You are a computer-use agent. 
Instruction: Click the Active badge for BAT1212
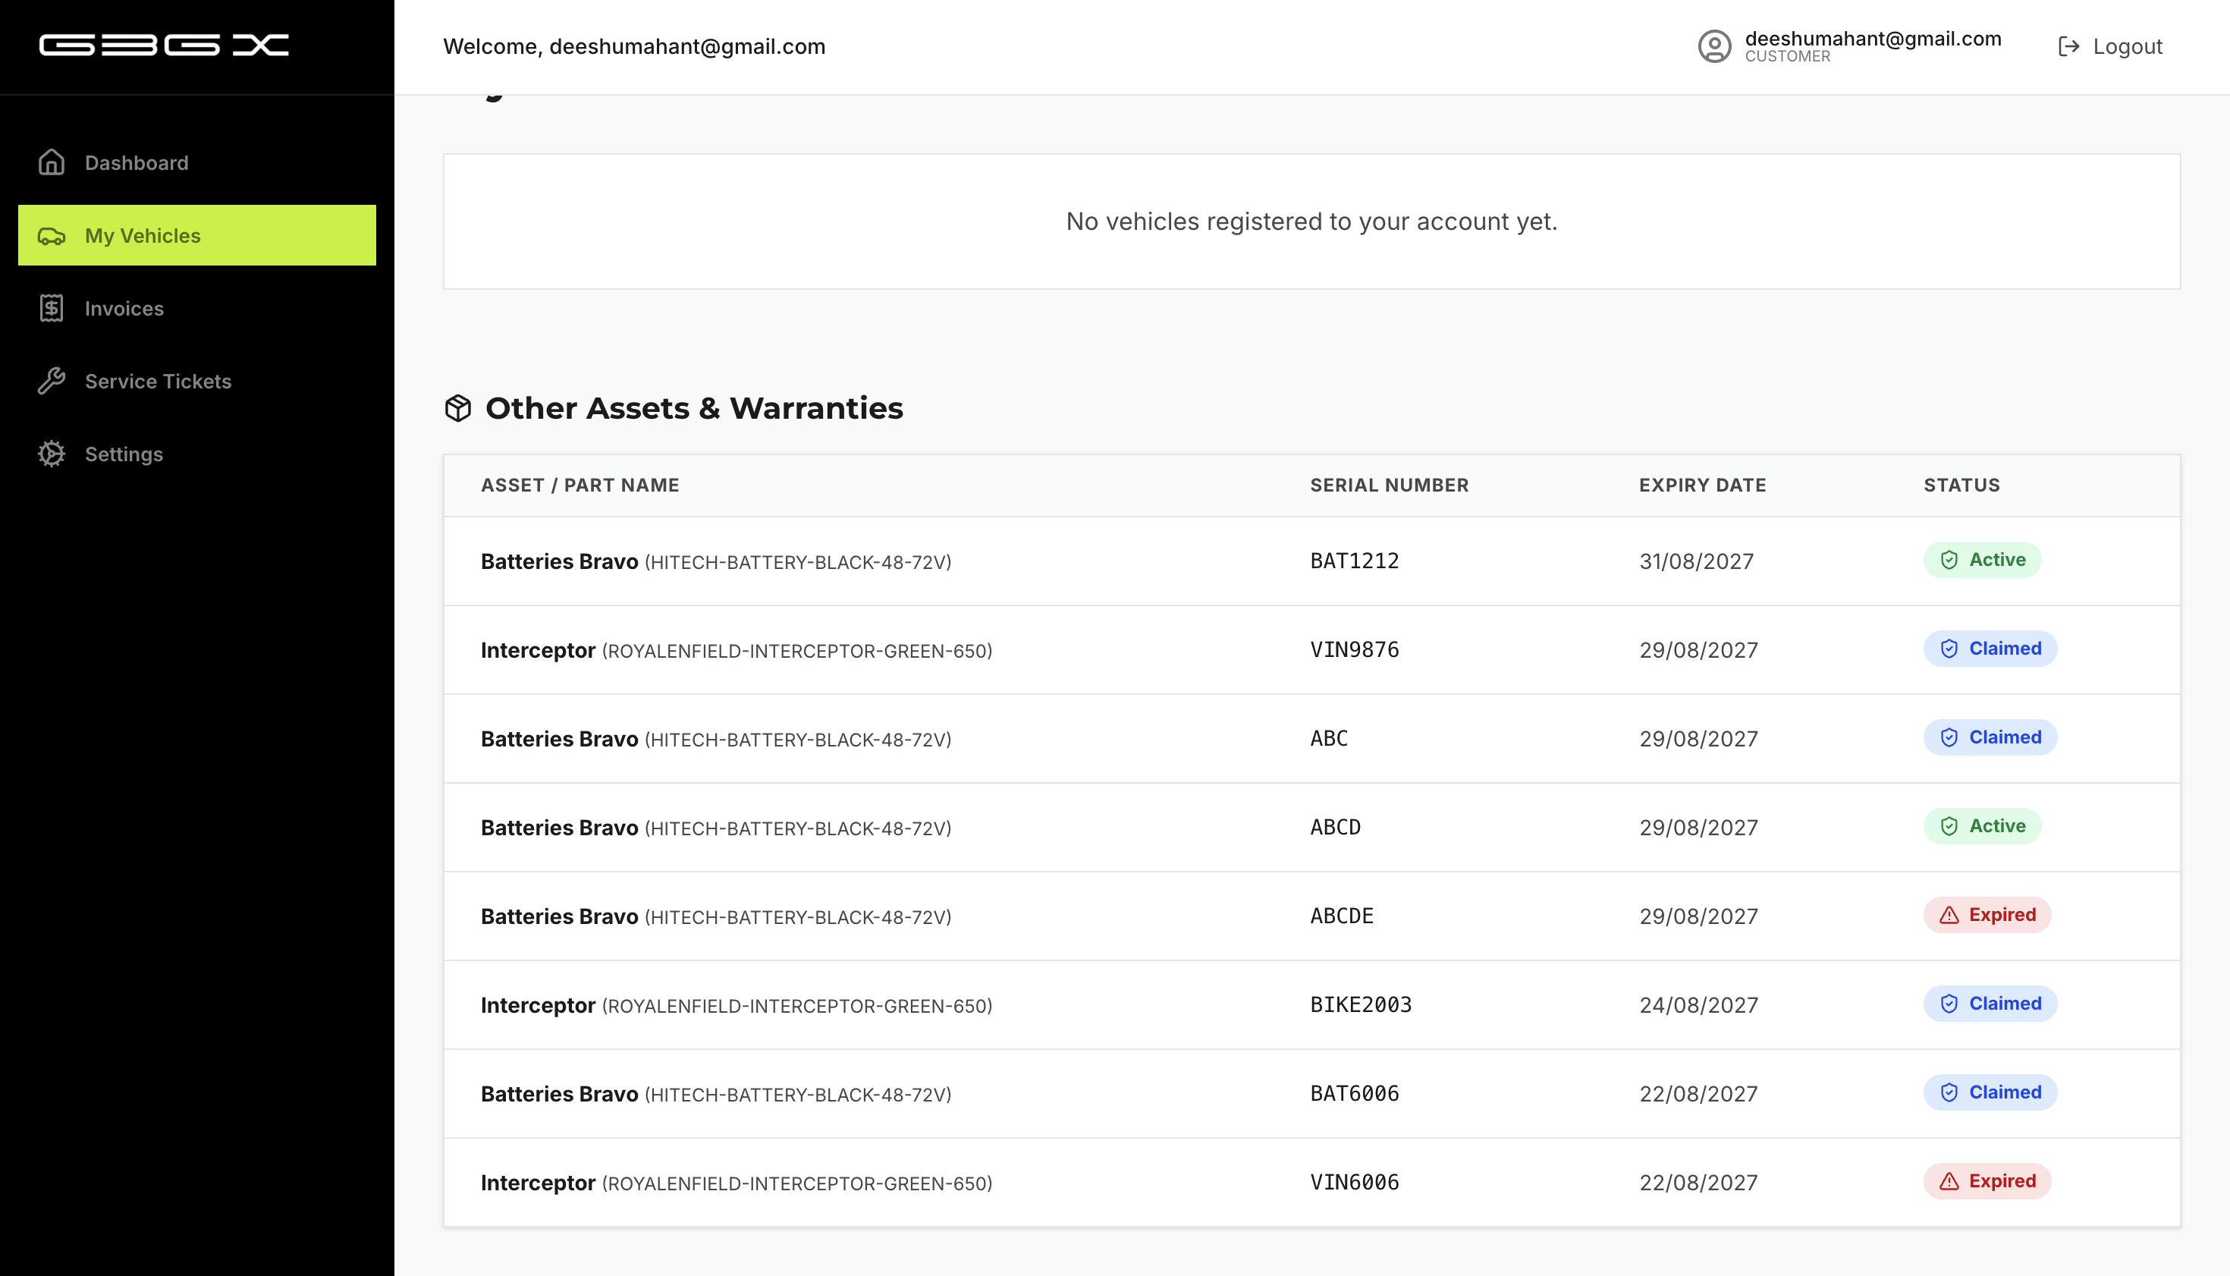pyautogui.click(x=1982, y=560)
